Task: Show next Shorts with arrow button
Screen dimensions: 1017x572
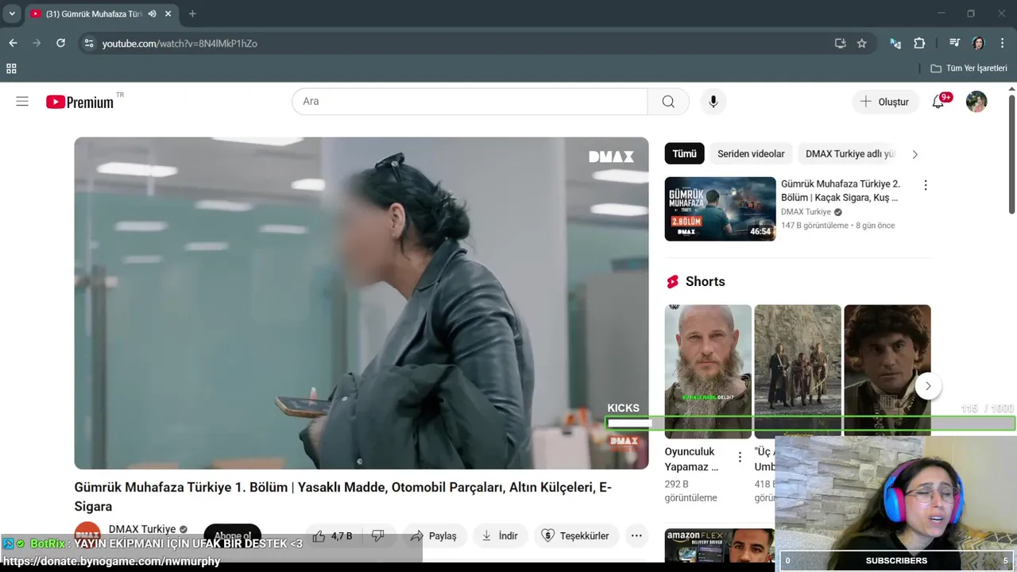Action: pos(927,386)
